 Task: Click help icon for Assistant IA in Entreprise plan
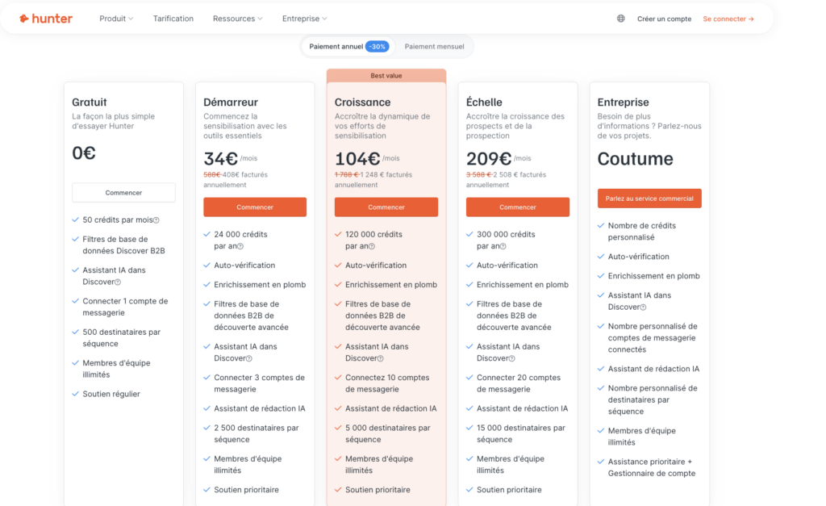click(x=643, y=307)
